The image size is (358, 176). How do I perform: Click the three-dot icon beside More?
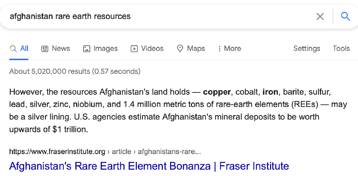click(219, 49)
